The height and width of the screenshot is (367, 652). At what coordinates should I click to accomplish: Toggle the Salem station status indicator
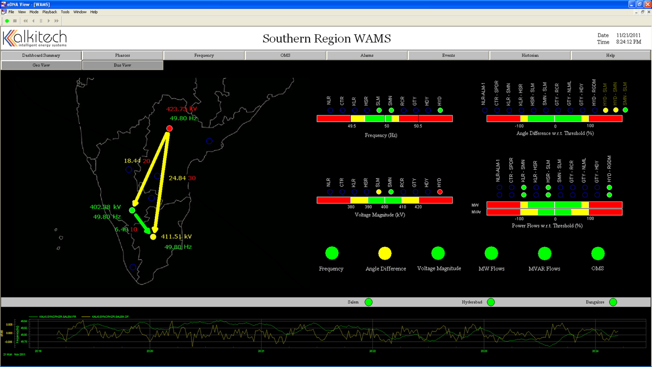tap(368, 302)
